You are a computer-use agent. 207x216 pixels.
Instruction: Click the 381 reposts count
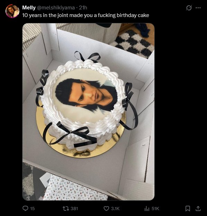[x=74, y=209]
